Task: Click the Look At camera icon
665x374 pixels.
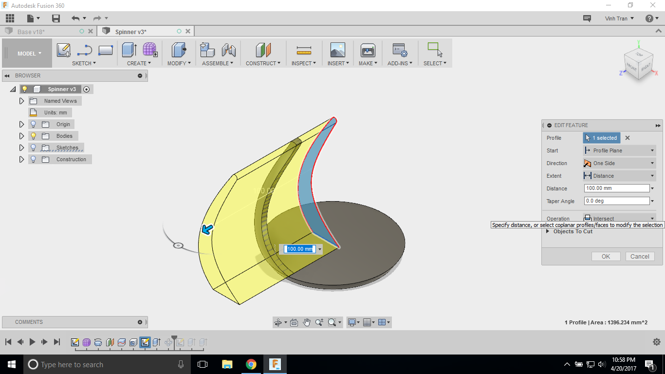Action: pos(294,322)
